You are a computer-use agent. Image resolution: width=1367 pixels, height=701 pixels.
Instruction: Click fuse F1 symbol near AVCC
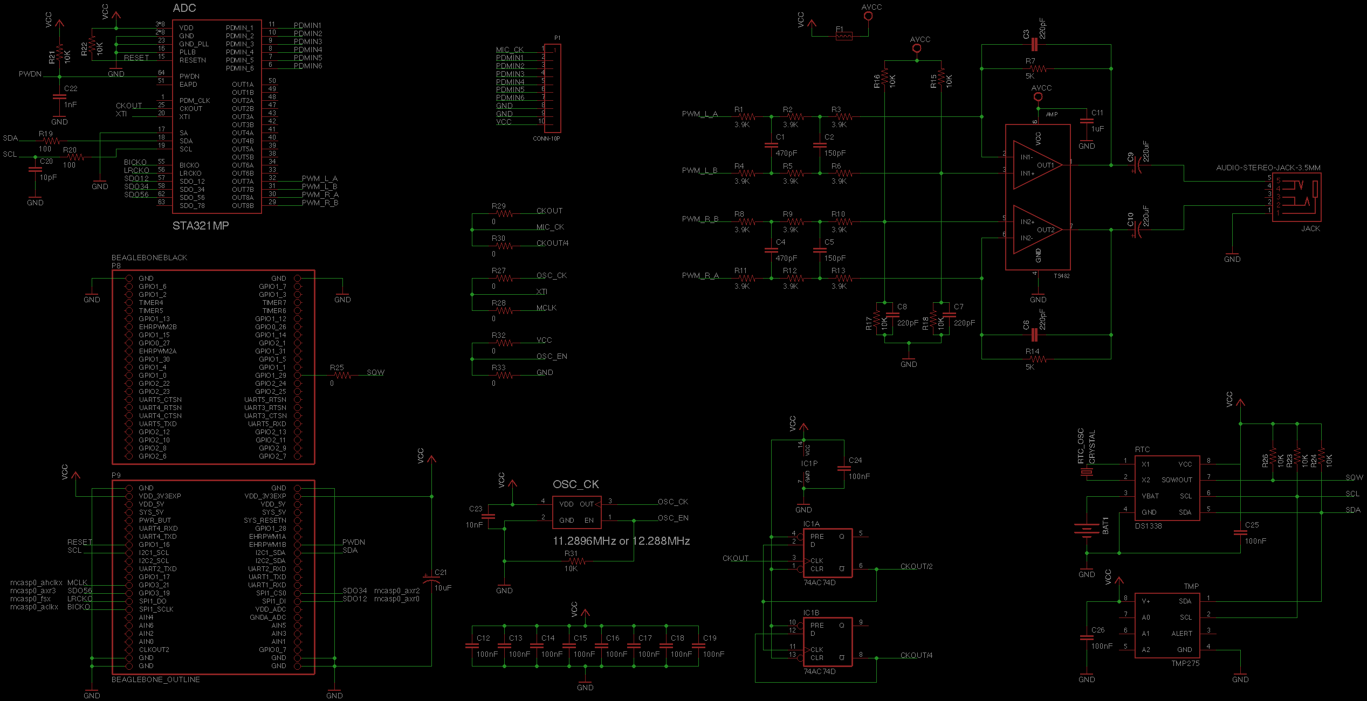[x=844, y=36]
